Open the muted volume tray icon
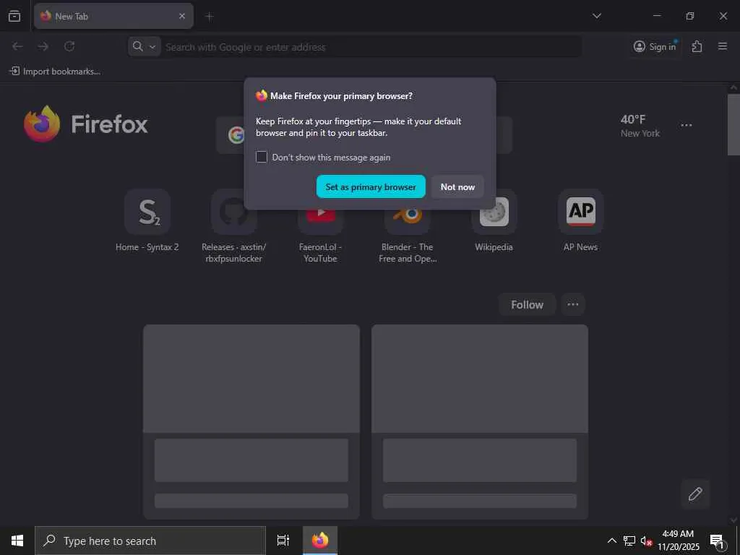Image resolution: width=740 pixels, height=555 pixels. [646, 541]
